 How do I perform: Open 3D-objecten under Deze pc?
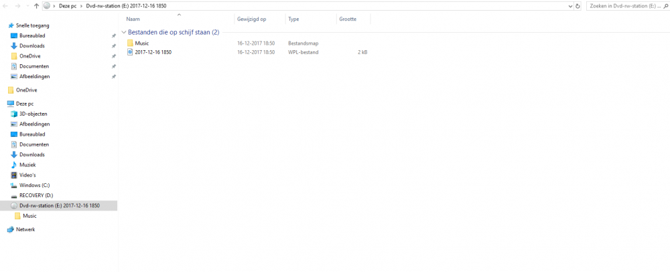(x=33, y=114)
